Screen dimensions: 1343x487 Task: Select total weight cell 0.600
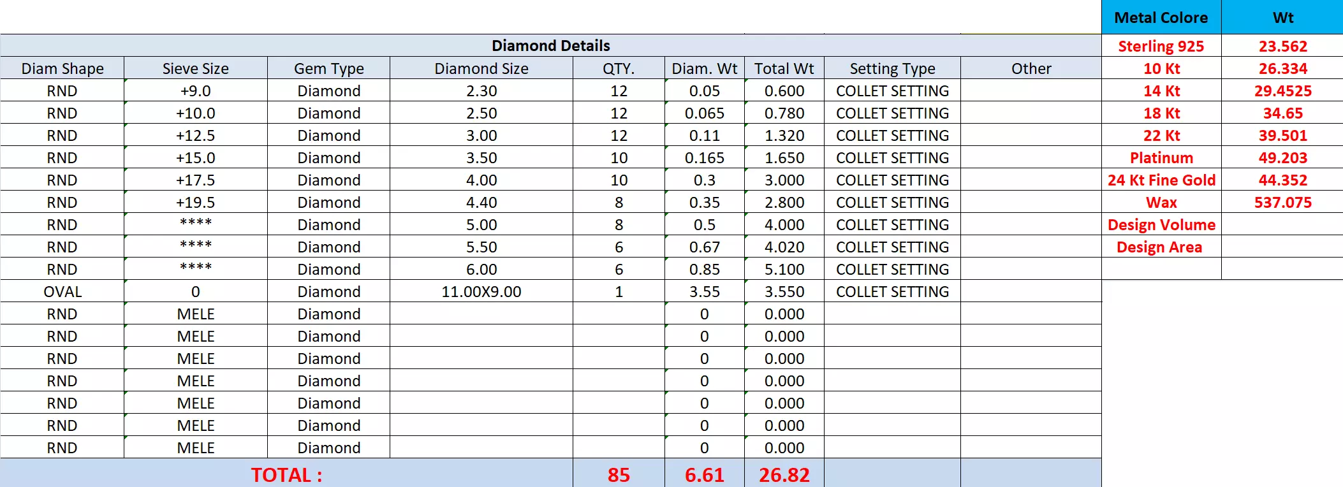click(x=784, y=91)
